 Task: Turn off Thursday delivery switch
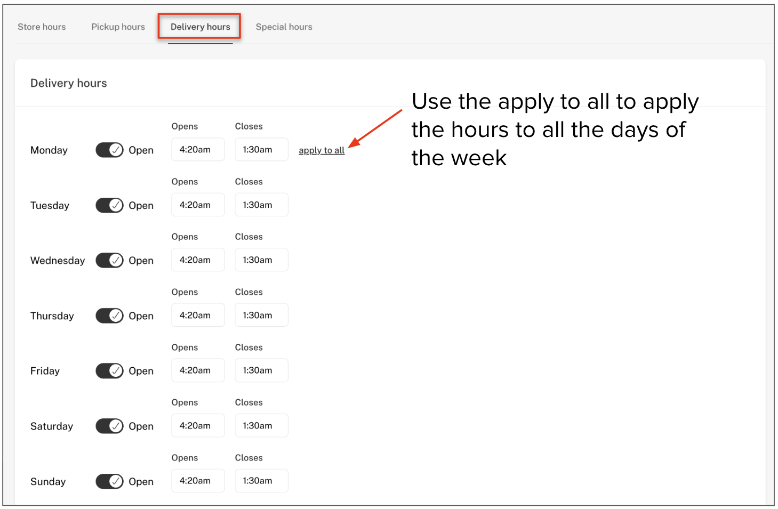(109, 316)
